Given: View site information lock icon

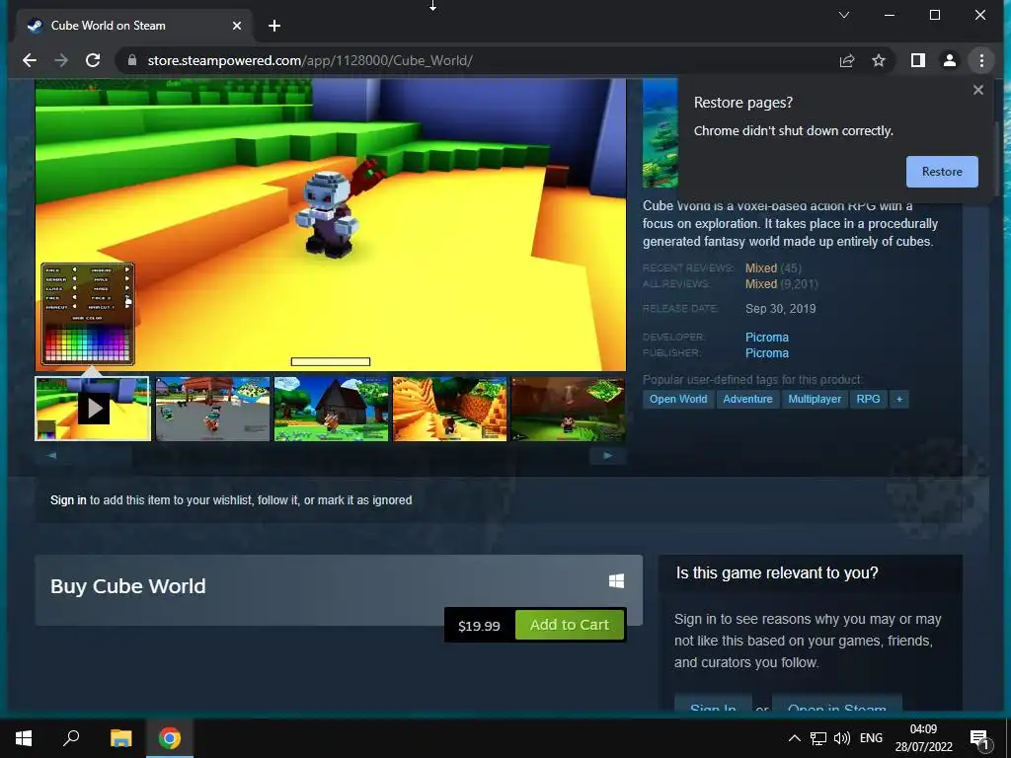Looking at the screenshot, I should (132, 60).
